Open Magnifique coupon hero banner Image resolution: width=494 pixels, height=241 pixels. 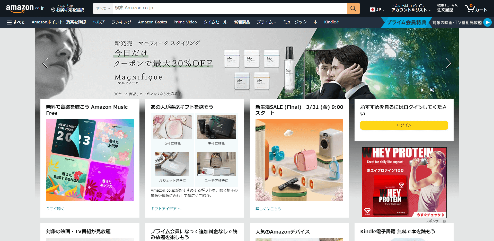[247, 63]
